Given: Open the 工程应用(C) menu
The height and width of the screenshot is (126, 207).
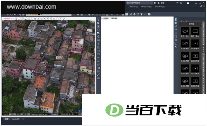Looking at the screenshot, I should tap(133, 7).
